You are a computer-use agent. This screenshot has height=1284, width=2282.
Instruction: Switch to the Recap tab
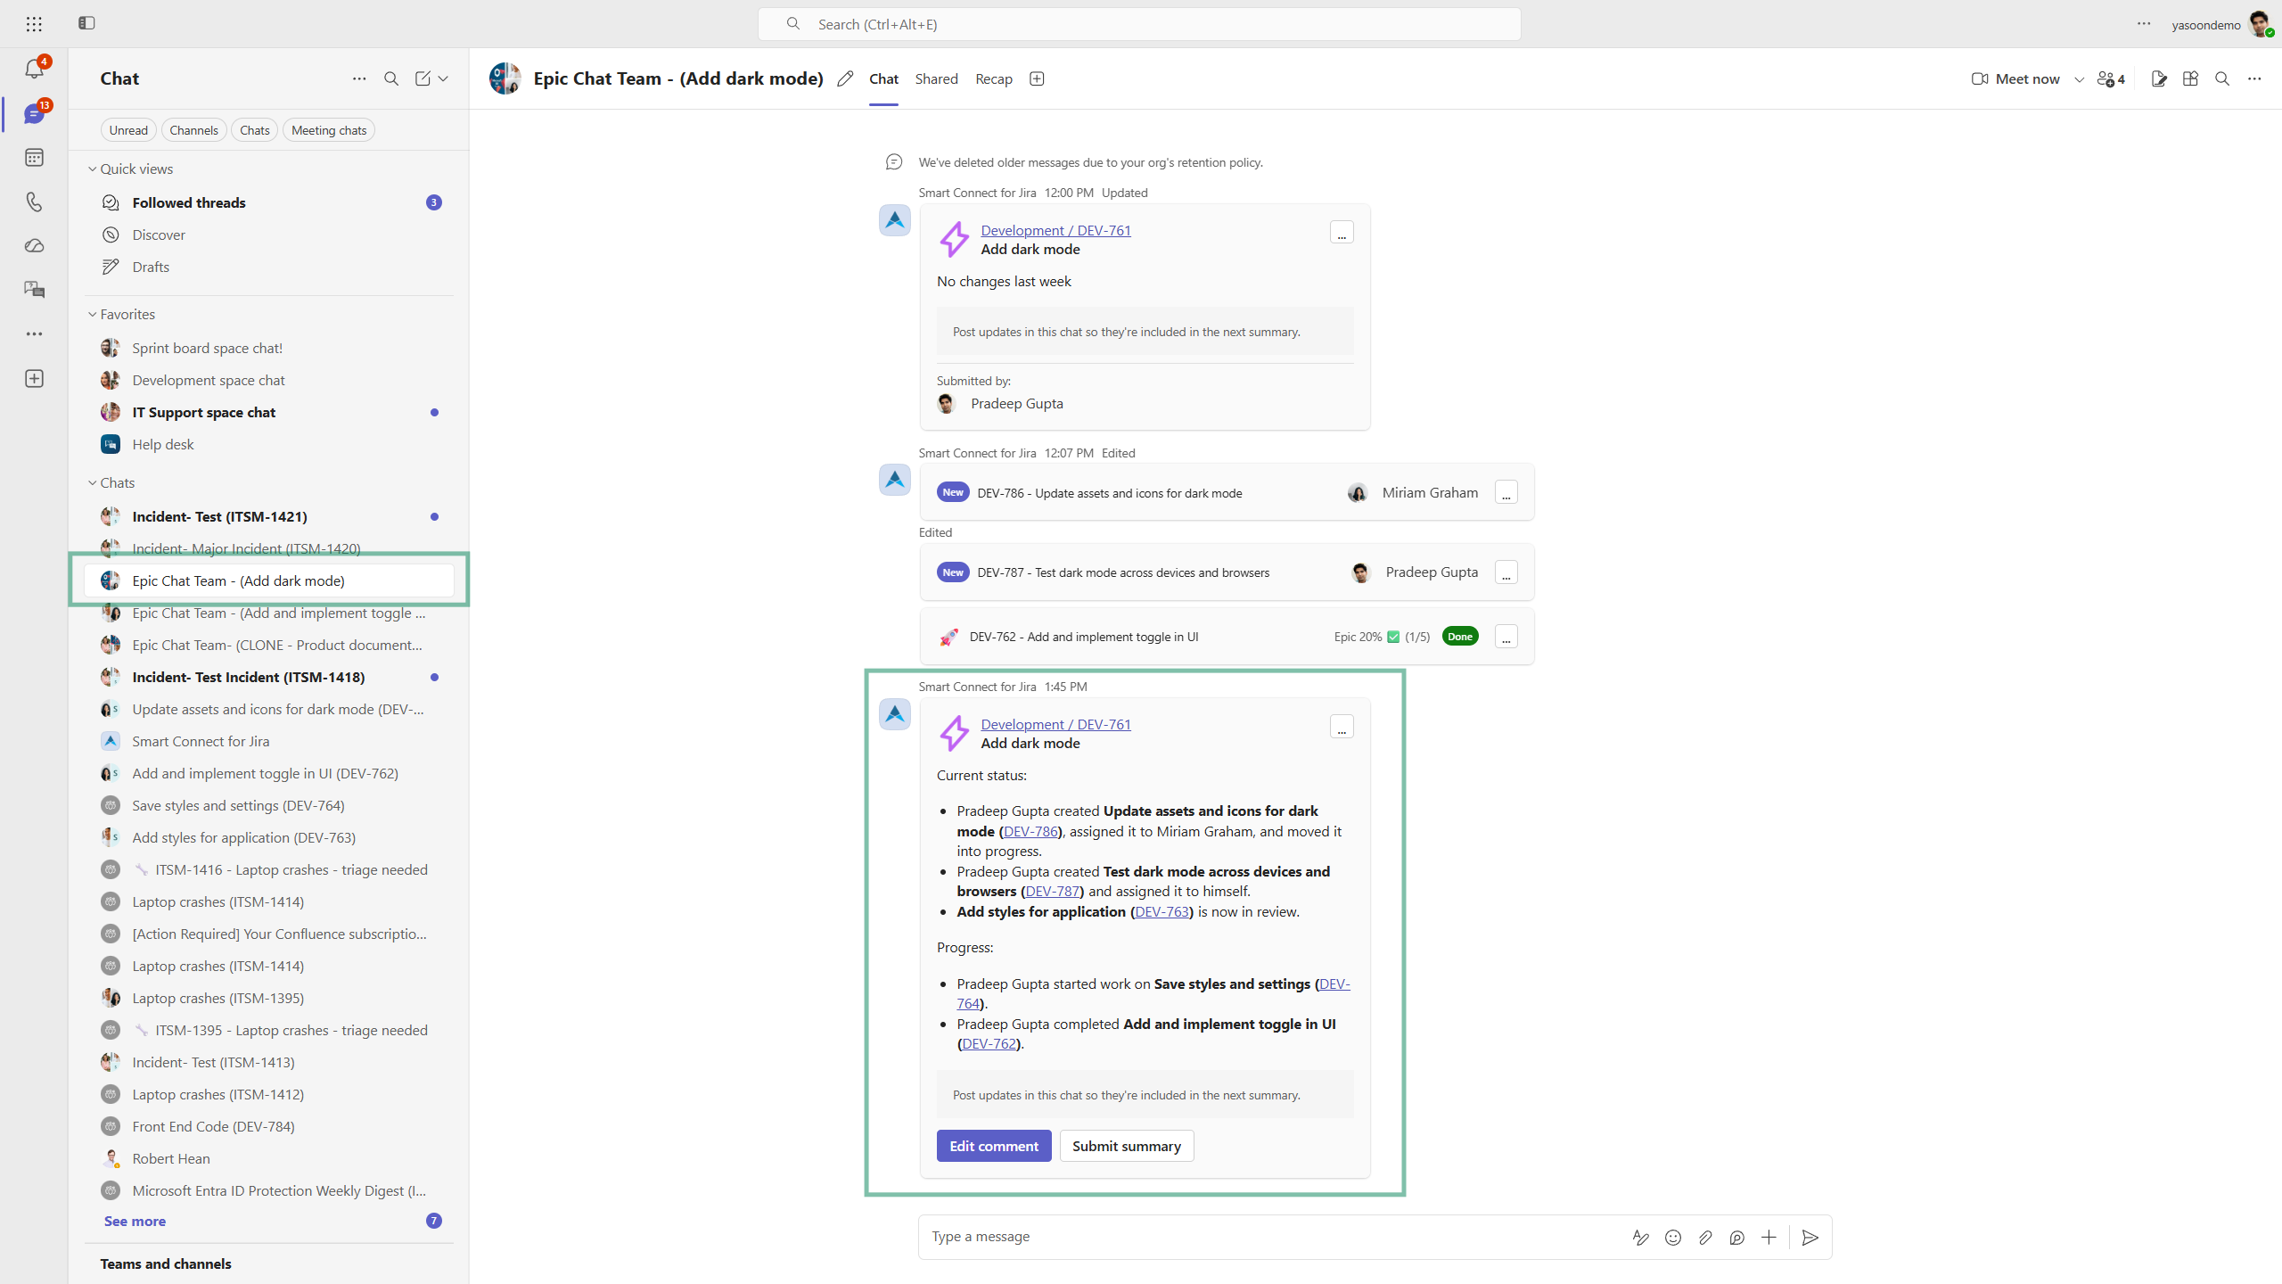(x=994, y=79)
